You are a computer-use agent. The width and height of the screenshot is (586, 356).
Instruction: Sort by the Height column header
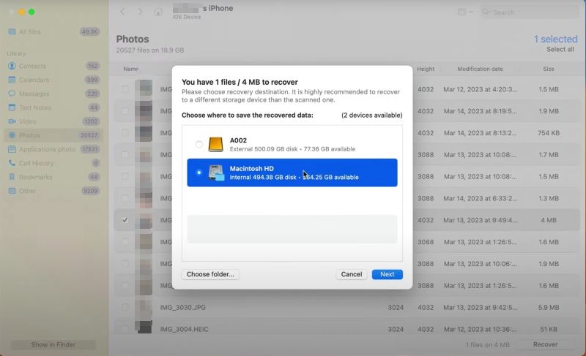(426, 69)
